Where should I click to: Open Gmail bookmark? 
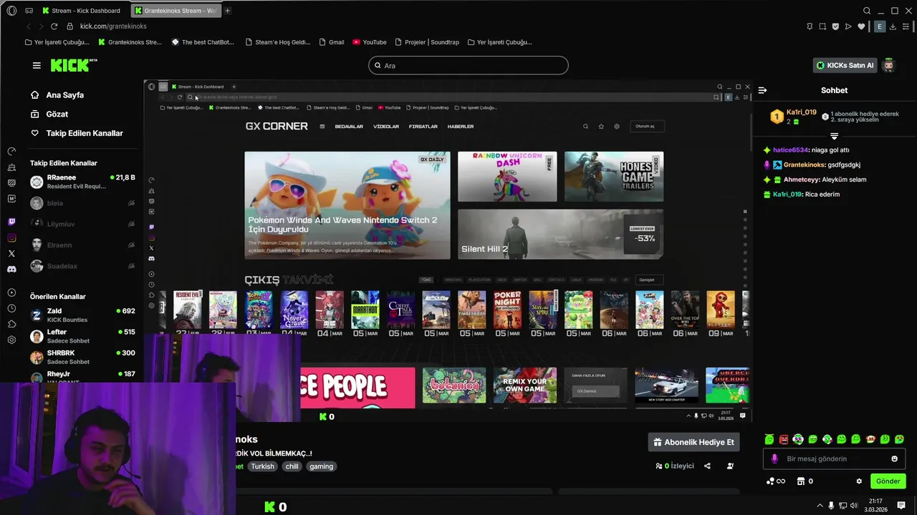tap(332, 42)
